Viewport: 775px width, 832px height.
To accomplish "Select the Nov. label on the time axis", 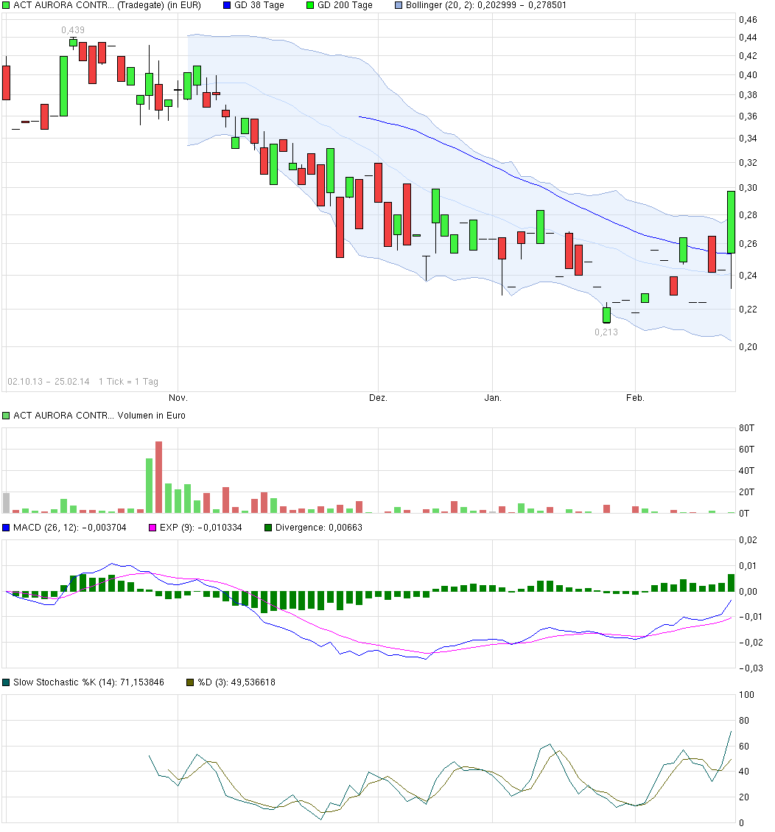I will coord(178,398).
